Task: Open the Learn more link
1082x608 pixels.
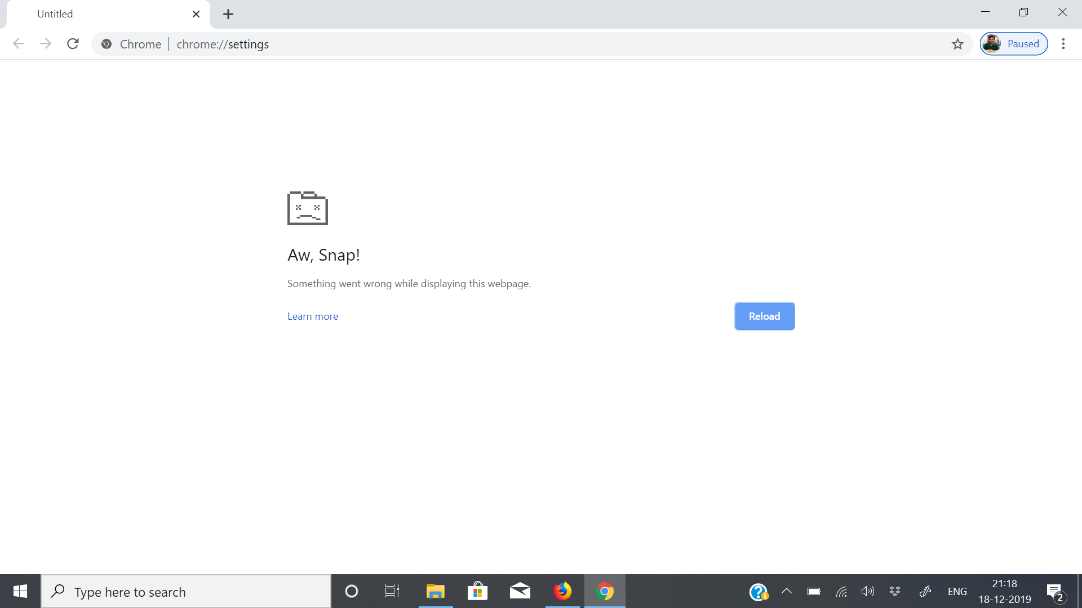Action: (x=313, y=316)
